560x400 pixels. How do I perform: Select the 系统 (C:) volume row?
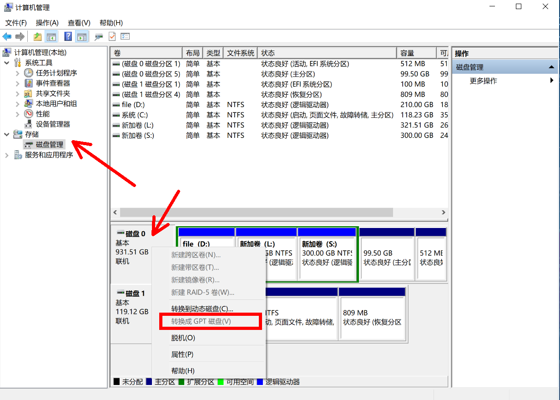(279, 115)
